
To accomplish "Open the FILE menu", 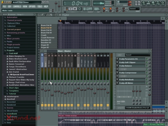I will [x=4, y=6].
